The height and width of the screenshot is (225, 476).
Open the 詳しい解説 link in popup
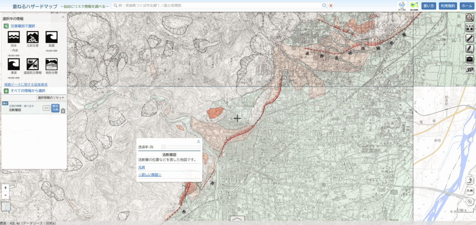(150, 174)
